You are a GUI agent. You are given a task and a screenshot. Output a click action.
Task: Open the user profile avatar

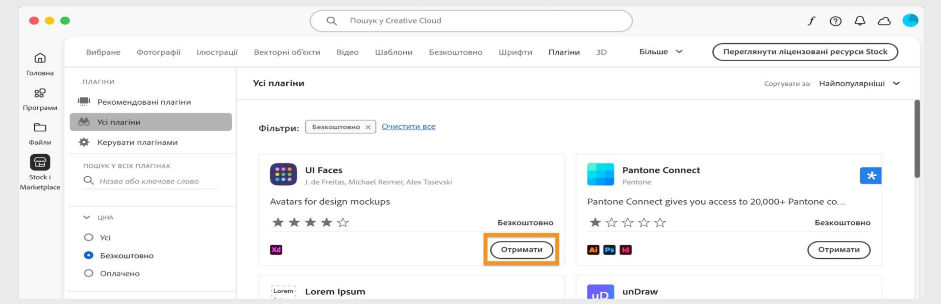point(910,21)
